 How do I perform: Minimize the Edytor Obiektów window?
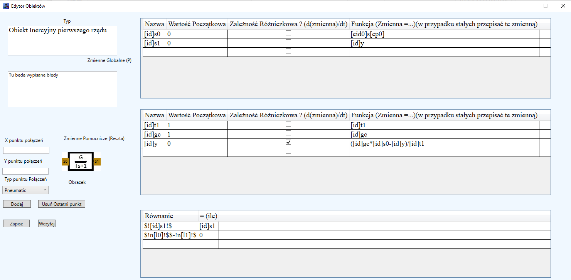click(x=528, y=6)
